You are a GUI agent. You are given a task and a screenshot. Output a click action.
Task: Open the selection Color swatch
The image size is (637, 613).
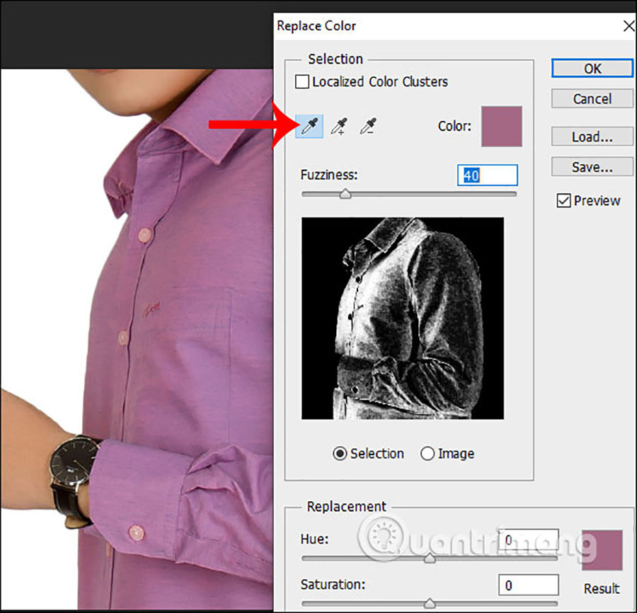click(x=501, y=127)
